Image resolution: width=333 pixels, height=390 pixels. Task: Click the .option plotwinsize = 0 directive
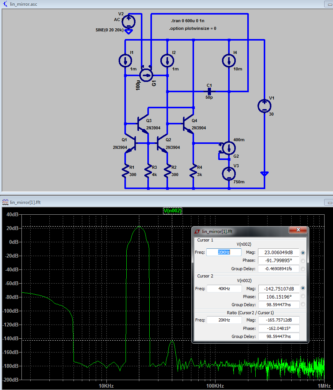pyautogui.click(x=193, y=28)
